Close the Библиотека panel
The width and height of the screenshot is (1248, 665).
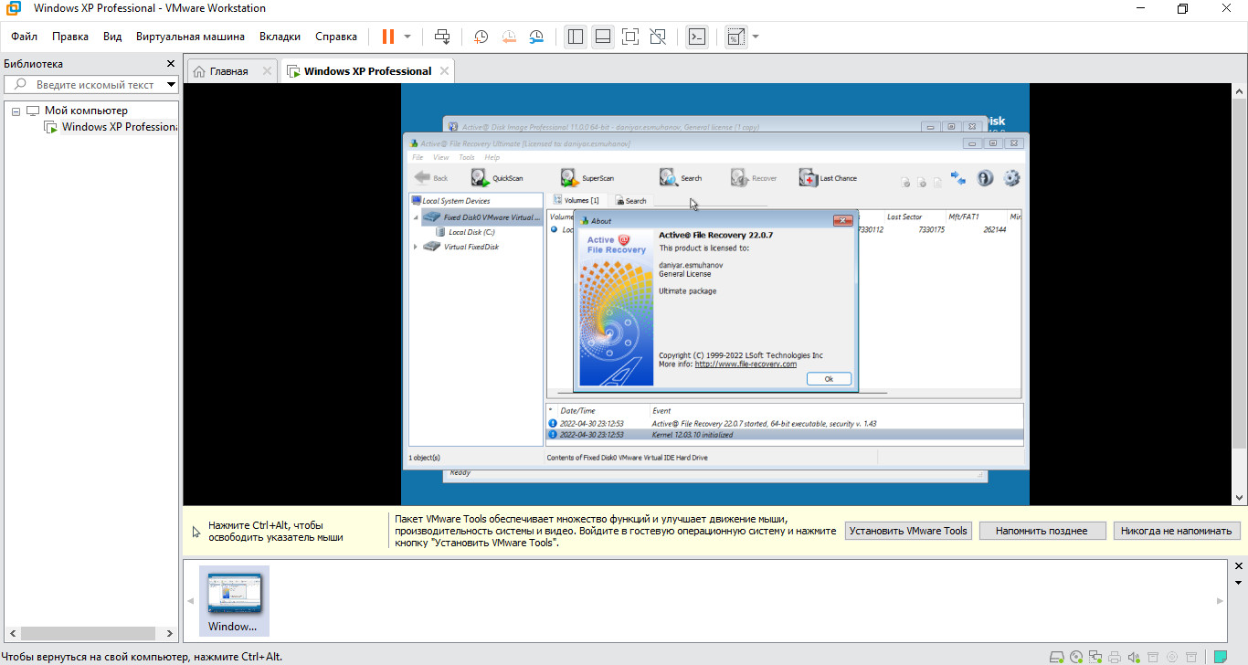(170, 64)
